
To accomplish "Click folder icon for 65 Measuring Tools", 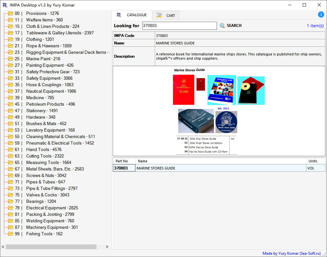I will pyautogui.click(x=10, y=162).
